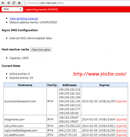The image size is (130, 137).
Task: Click the ct1.addthis.com hostname cell
Action: (x=25, y=135)
